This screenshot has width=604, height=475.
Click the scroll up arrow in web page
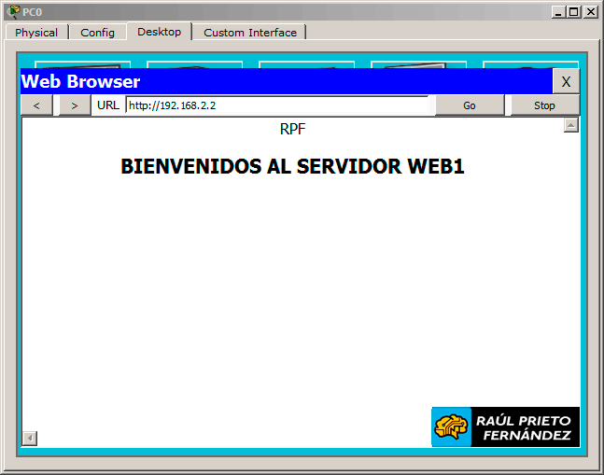(571, 126)
